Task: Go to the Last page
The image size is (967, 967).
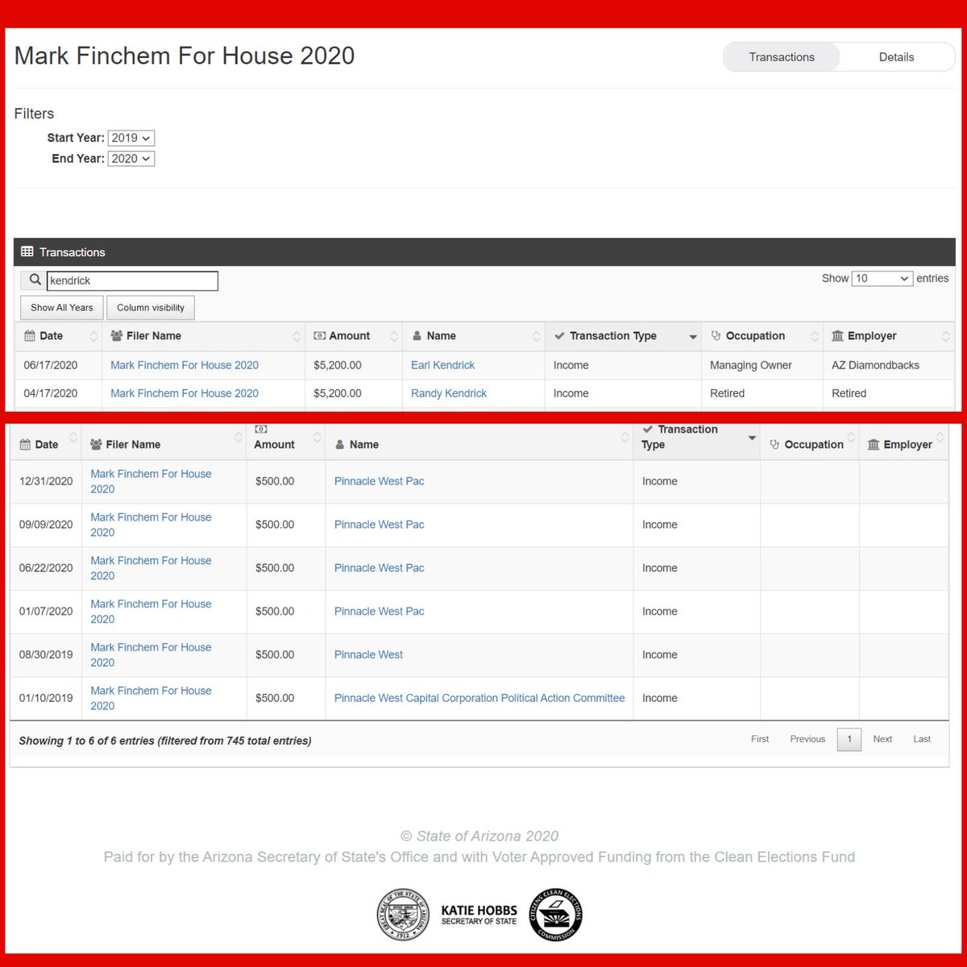Action: tap(922, 739)
